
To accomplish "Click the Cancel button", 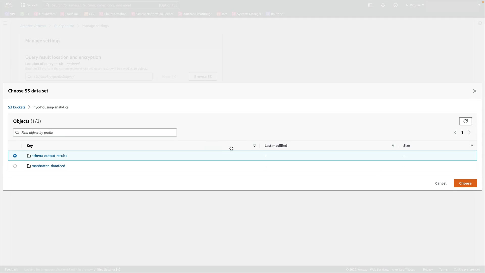I will coord(441,183).
